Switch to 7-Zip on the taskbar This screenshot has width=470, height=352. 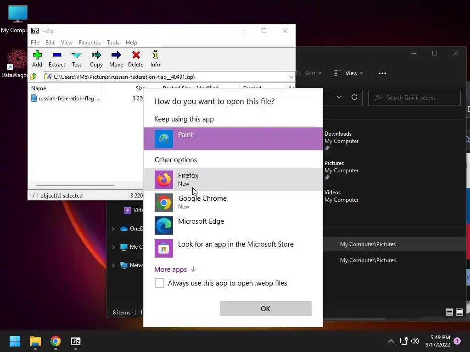tap(76, 341)
